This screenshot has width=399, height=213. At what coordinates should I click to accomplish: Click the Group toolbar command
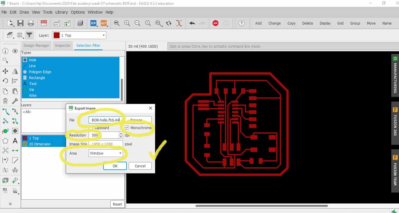(x=355, y=23)
